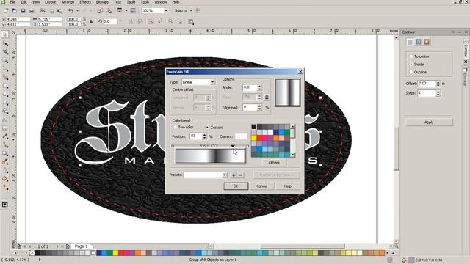470x264 pixels.
Task: Select the Rectangle tool in the toolbox
Action: pos(5,86)
